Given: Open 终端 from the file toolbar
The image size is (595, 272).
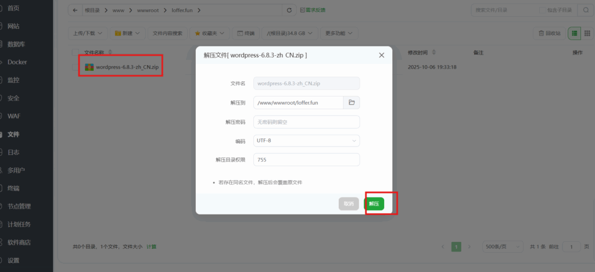Looking at the screenshot, I should 246,33.
